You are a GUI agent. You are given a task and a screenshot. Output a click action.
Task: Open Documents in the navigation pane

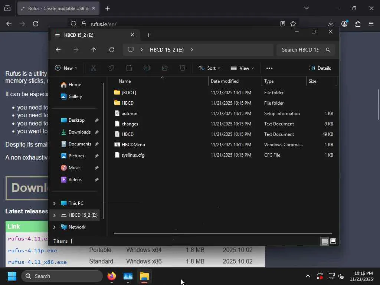coord(80,144)
